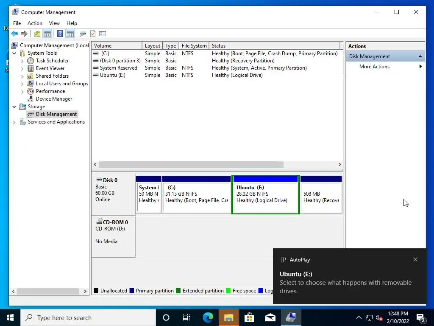Click the Extended partition green legend swatch
434x326 pixels.
(x=178, y=291)
